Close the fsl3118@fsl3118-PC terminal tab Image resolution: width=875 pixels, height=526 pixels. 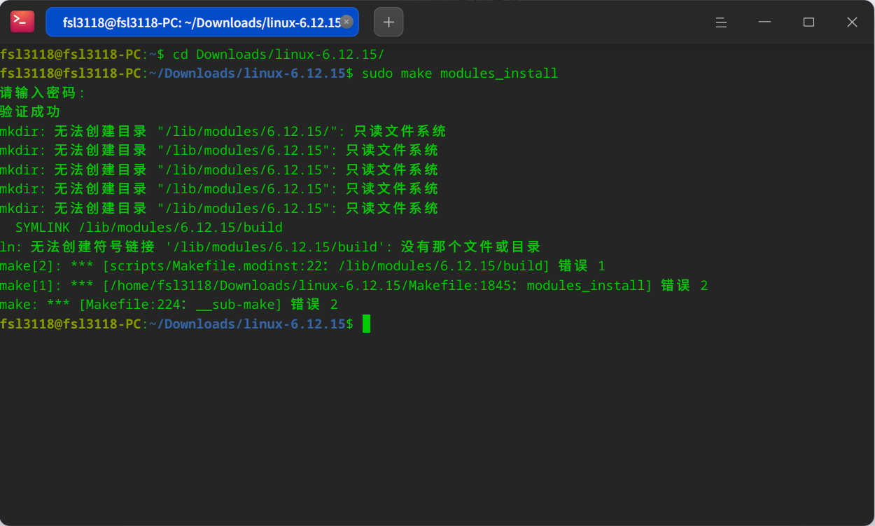[346, 22]
